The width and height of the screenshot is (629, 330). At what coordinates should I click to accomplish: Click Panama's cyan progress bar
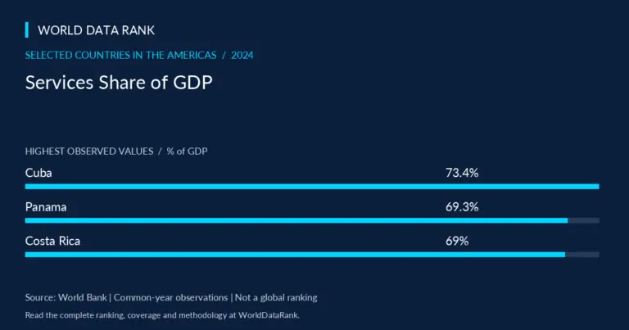(x=296, y=220)
